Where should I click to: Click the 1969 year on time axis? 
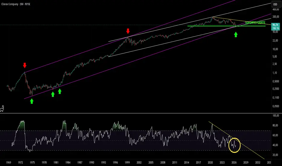point(8,163)
